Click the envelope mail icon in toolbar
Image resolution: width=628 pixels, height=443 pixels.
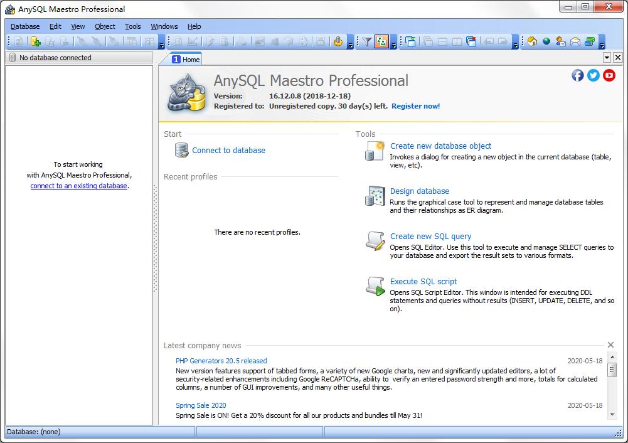tap(575, 42)
